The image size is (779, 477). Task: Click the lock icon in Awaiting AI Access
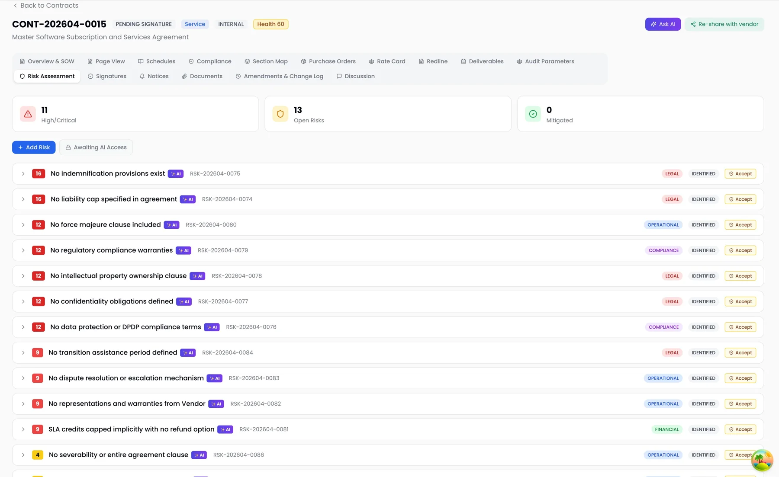(x=68, y=147)
